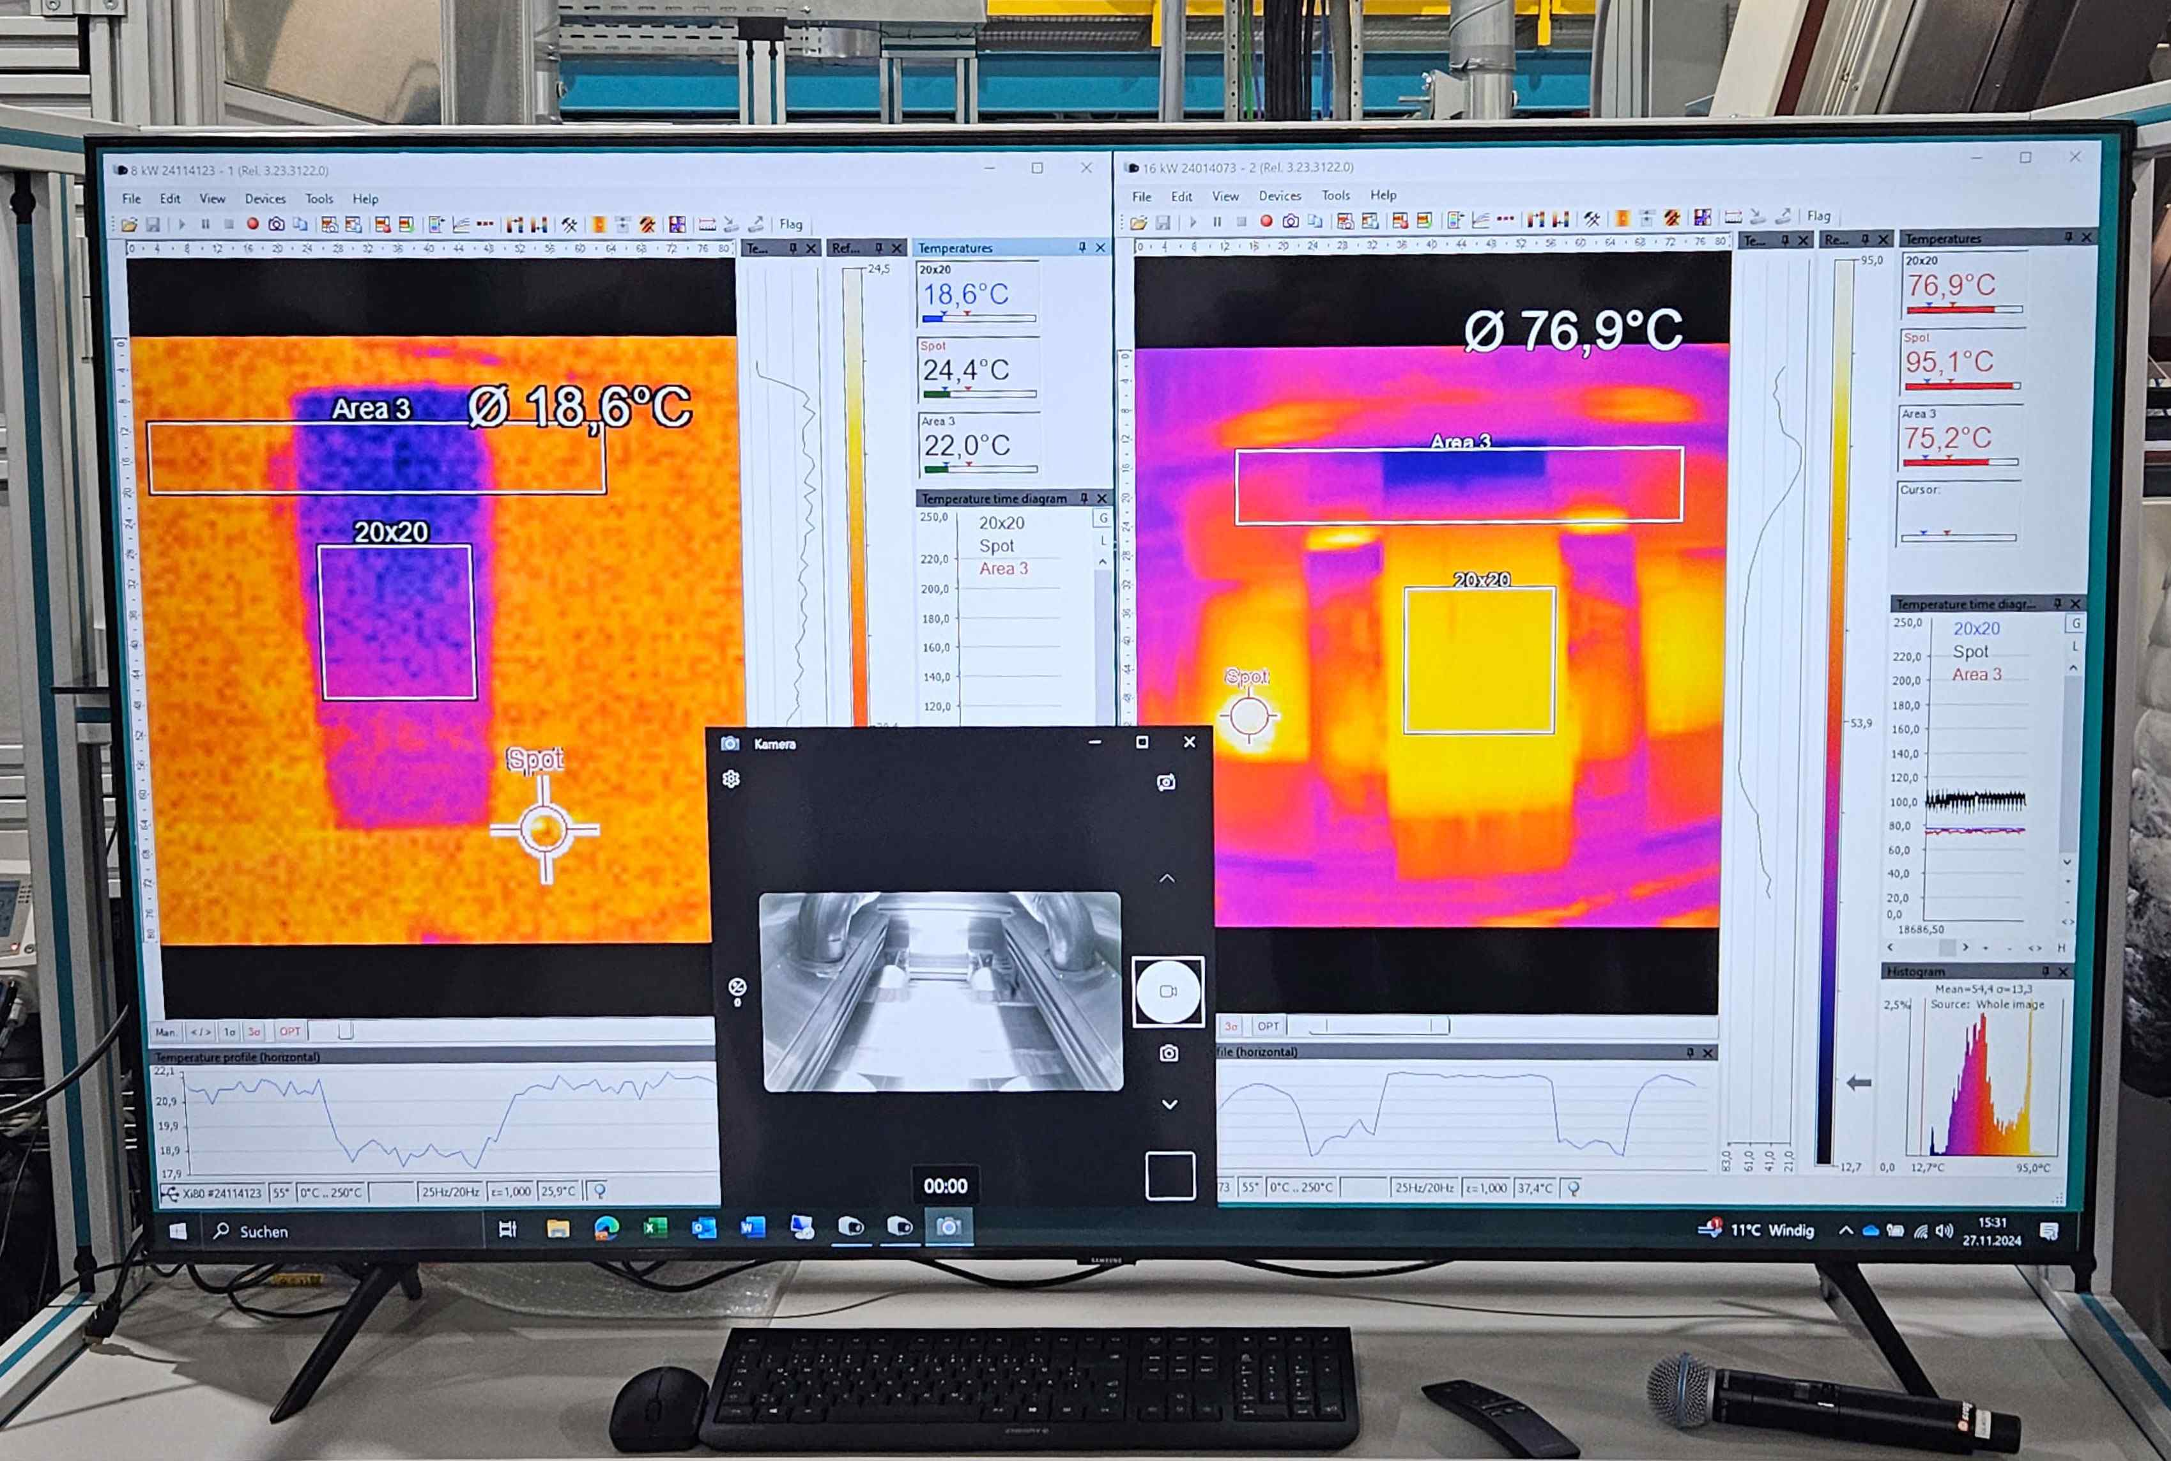Open the Kamera app settings gear
Image resolution: width=2171 pixels, height=1461 pixels.
pos(732,779)
